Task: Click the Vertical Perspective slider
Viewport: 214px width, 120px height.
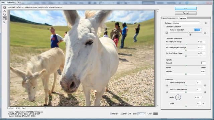Action: click(186, 85)
